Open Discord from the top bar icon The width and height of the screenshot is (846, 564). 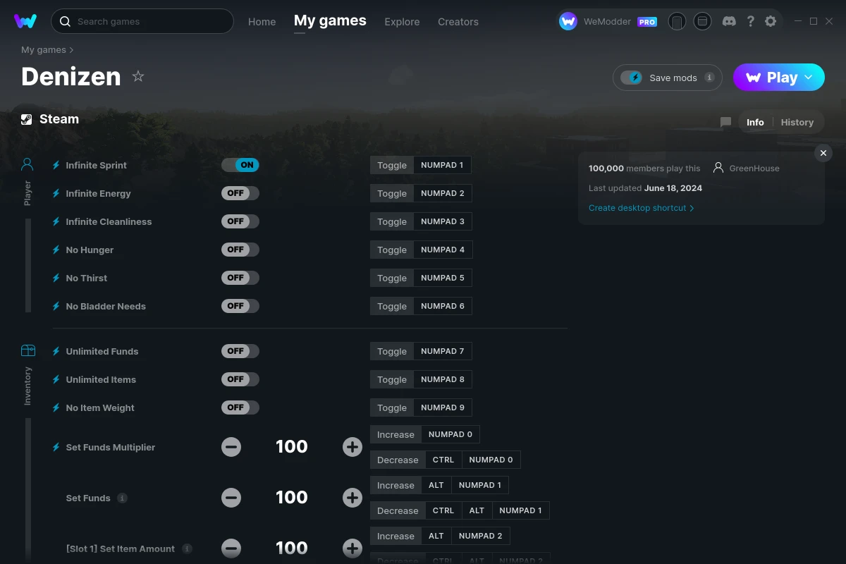(729, 21)
